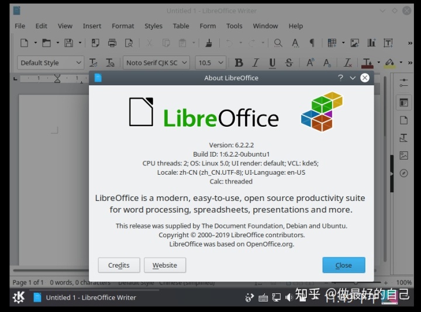Click the Close button in About dialog
Screen dimensions: 421x312
point(344,265)
